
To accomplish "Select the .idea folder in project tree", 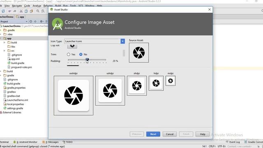I will tap(10, 34).
